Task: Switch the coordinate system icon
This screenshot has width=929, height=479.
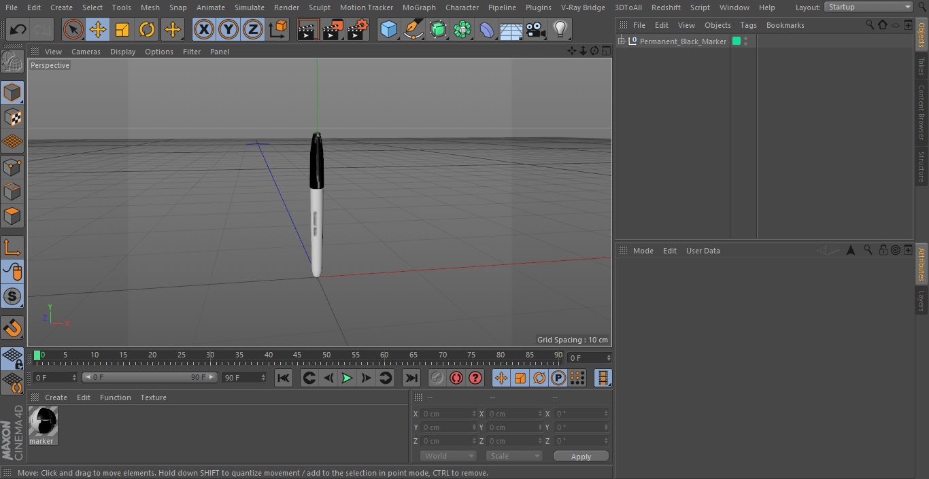Action: (278, 29)
